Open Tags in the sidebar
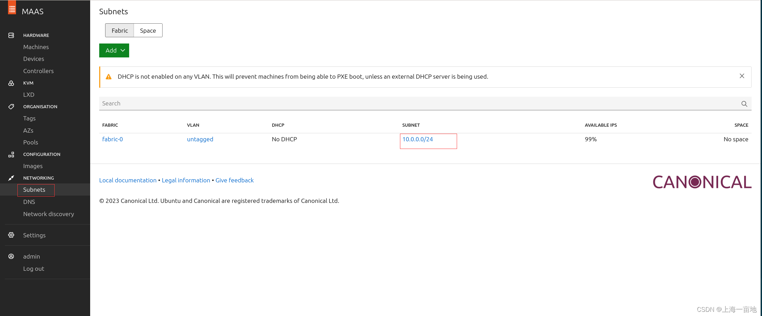This screenshot has width=762, height=316. click(x=29, y=118)
